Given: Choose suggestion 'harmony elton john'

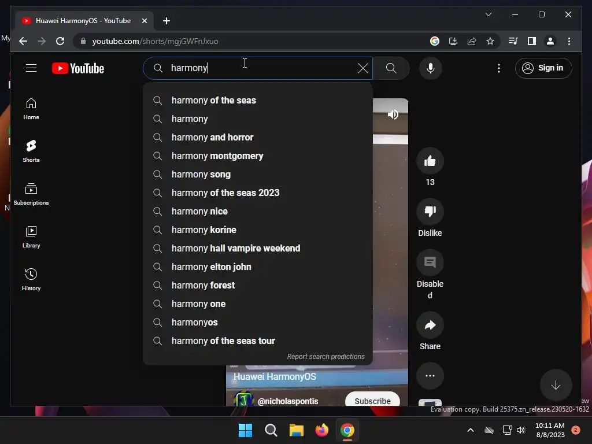Looking at the screenshot, I should [x=258, y=267].
